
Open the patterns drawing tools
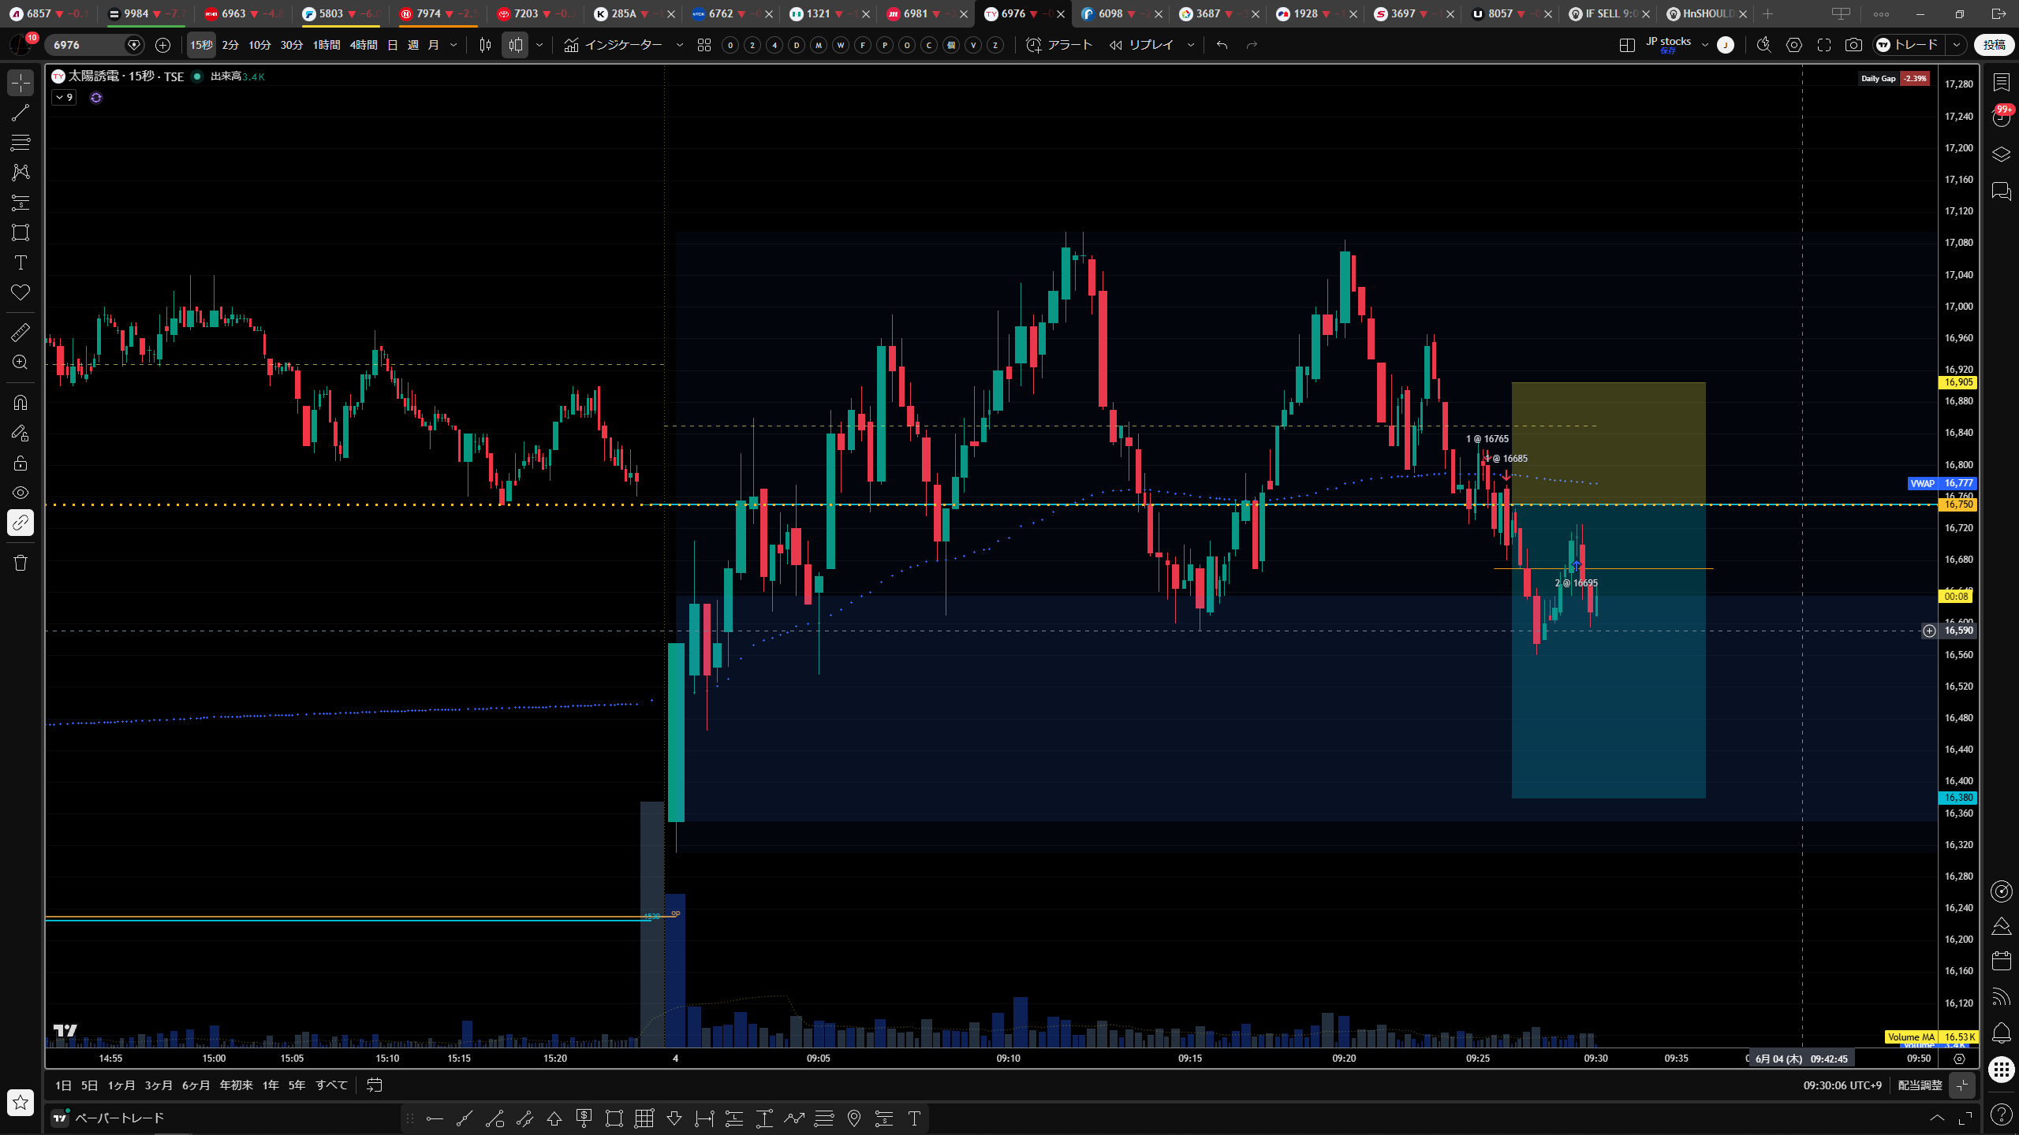[x=21, y=172]
